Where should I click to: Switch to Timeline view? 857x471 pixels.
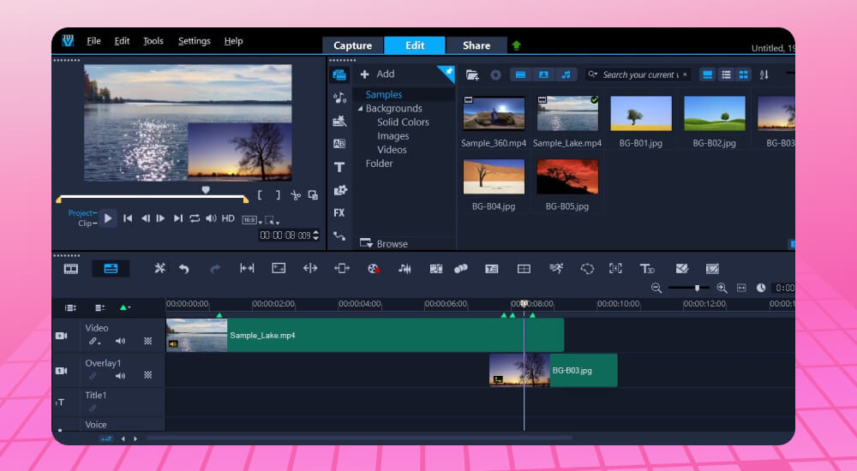[111, 269]
